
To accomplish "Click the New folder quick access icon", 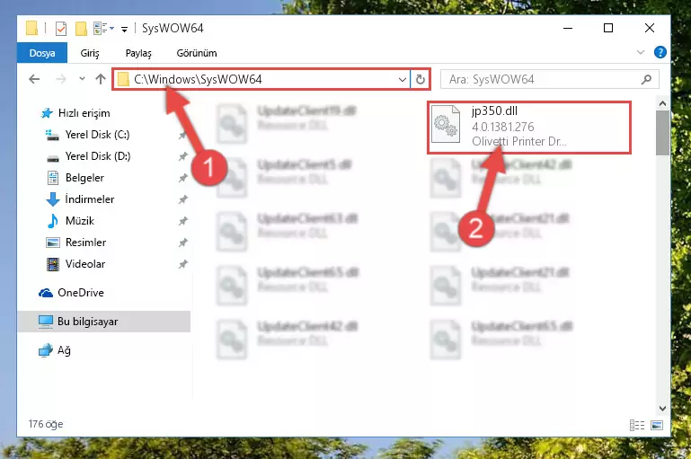I will (81, 29).
